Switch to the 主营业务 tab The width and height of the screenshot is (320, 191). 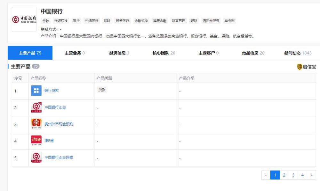tap(75, 53)
